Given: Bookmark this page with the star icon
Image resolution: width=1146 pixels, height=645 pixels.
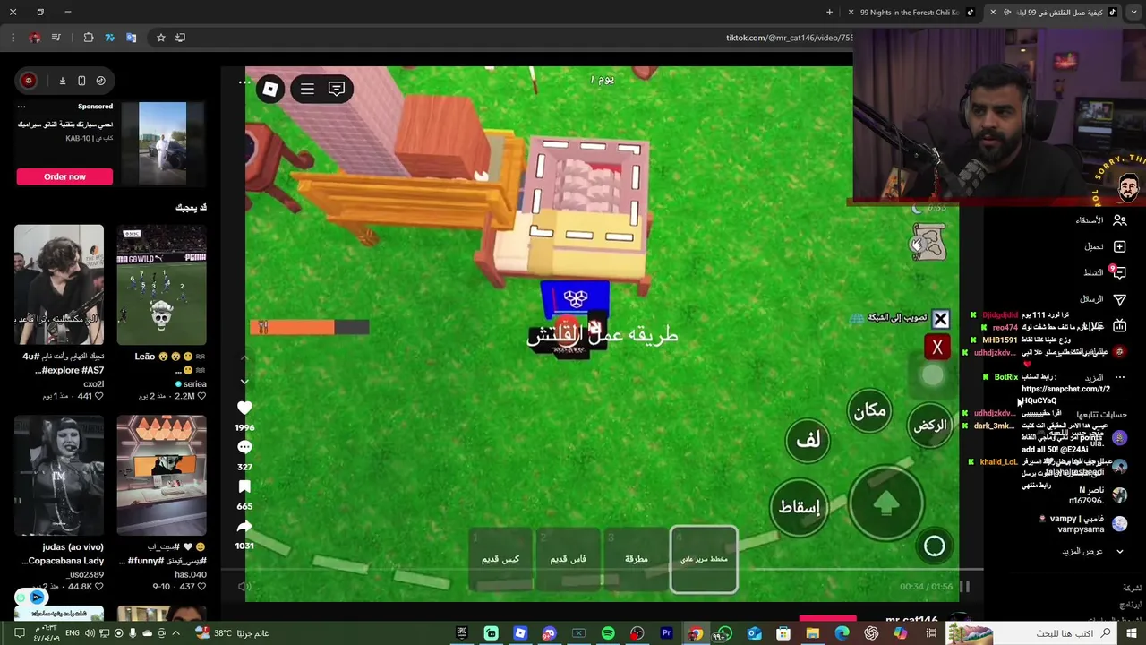Looking at the screenshot, I should (160, 38).
